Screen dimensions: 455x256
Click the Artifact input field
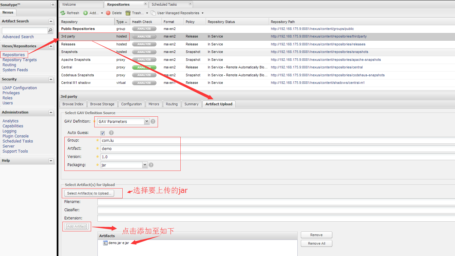coord(278,148)
